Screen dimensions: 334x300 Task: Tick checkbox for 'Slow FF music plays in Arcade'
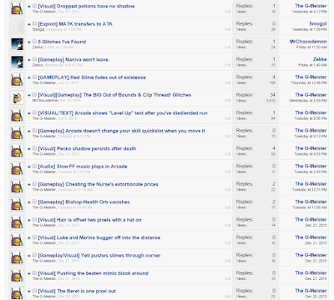click(x=34, y=166)
